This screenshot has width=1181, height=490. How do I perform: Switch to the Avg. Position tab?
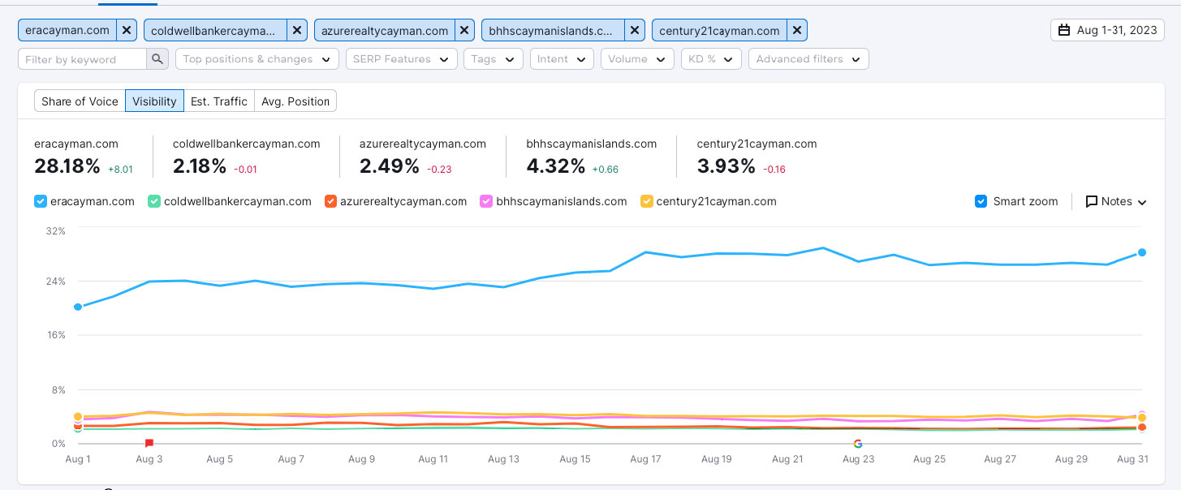[296, 101]
